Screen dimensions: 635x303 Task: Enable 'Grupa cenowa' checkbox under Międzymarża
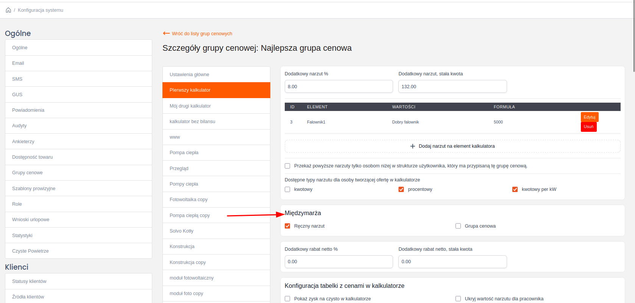click(458, 226)
